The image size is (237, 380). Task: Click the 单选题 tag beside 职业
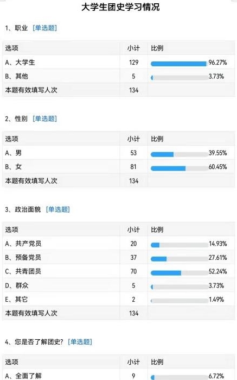44,28
